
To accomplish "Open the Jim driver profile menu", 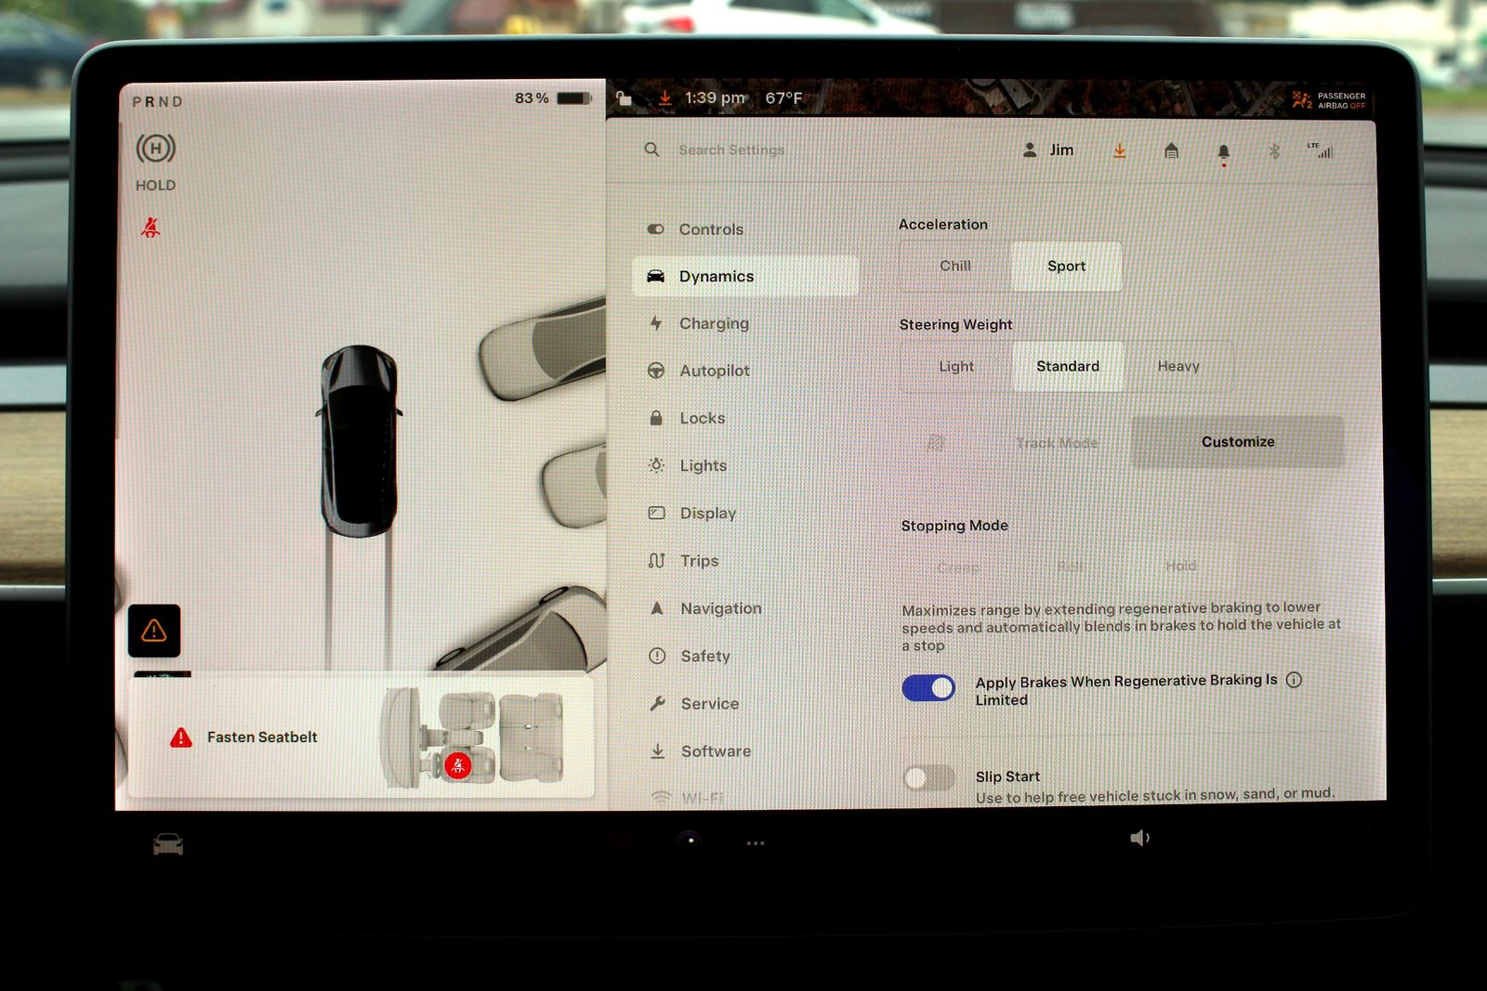I will [1048, 150].
